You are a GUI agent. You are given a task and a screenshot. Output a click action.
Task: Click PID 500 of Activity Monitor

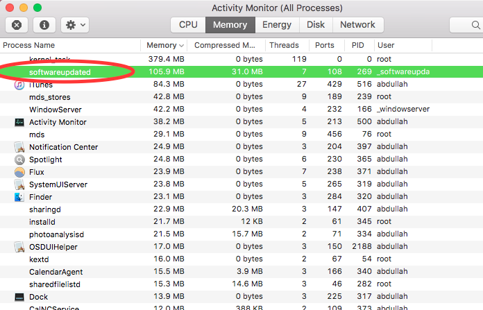[x=364, y=121]
